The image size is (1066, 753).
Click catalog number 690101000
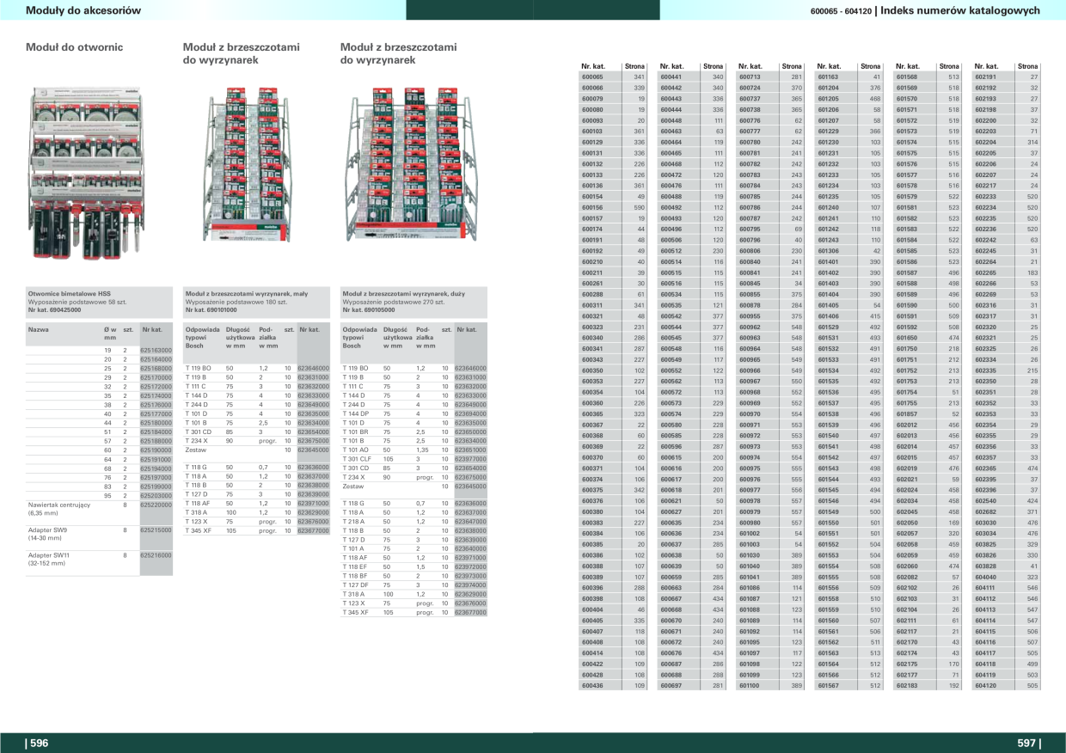(x=222, y=309)
